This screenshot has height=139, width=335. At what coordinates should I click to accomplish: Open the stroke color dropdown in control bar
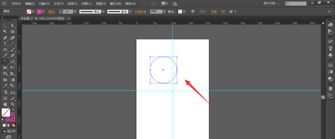tap(43, 12)
